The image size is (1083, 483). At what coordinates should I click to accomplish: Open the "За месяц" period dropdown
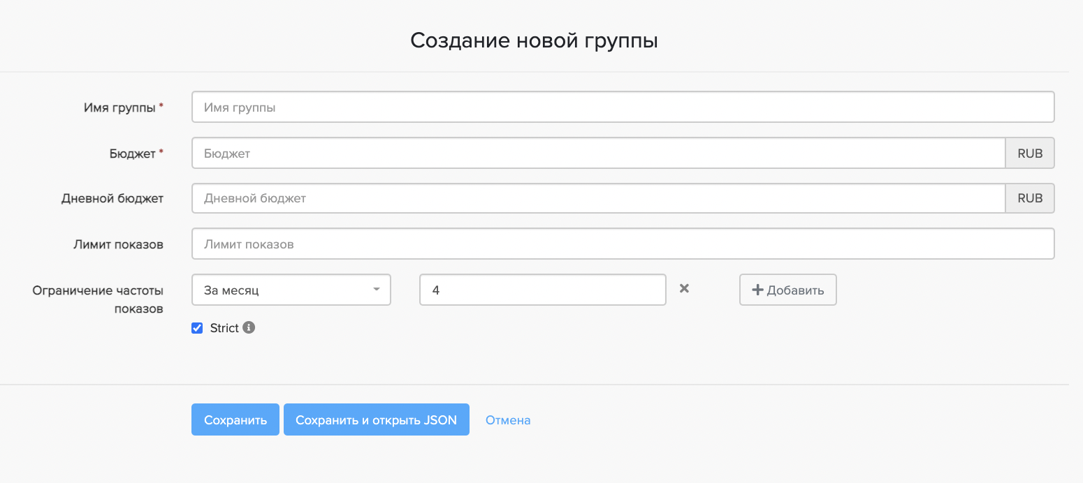tap(291, 290)
